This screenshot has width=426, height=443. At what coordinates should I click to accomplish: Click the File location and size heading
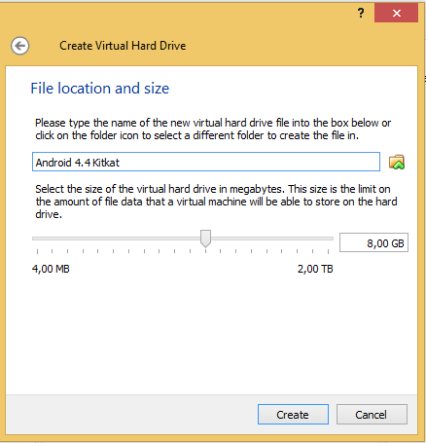click(100, 89)
